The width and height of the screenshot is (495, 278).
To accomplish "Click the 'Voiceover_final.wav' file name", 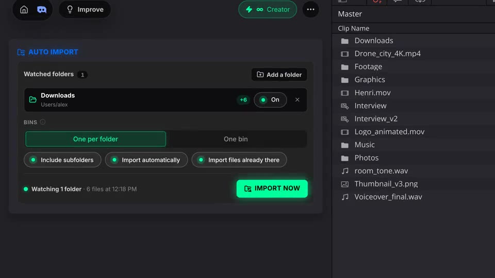I will [x=388, y=197].
